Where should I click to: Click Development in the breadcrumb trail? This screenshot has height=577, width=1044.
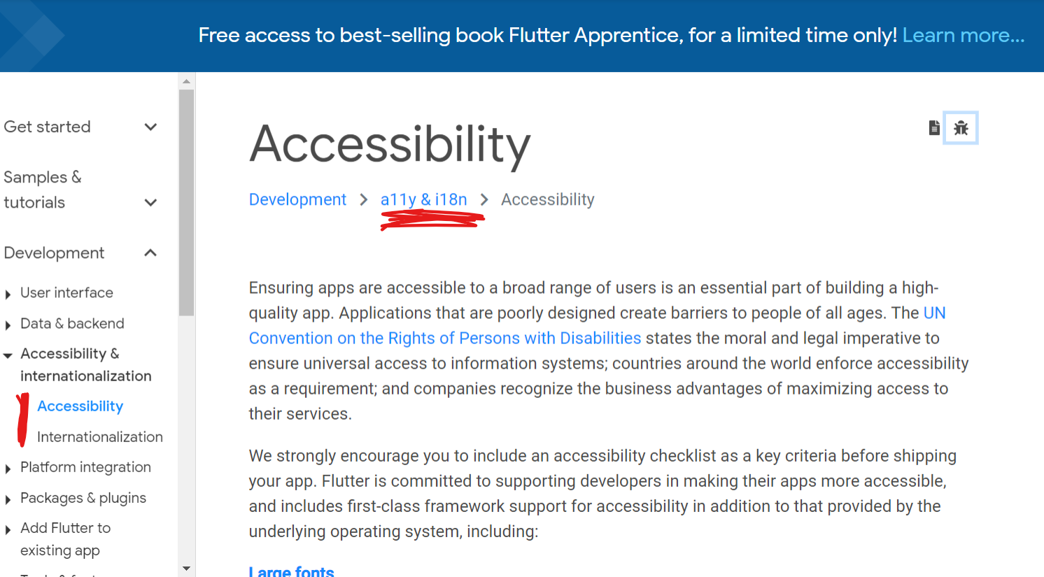(x=297, y=199)
